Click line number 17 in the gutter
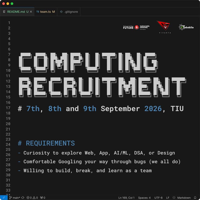 pos(8,108)
